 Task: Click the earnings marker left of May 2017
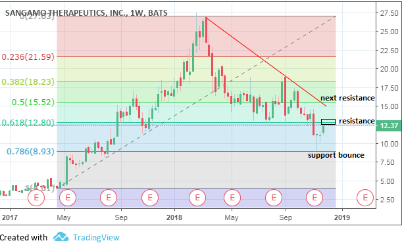[36, 198]
